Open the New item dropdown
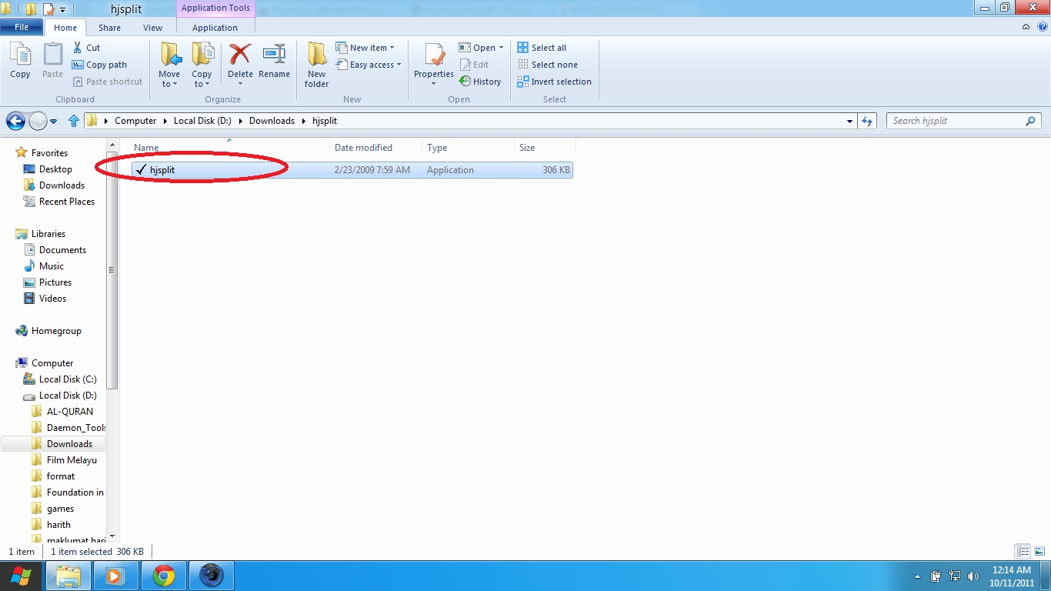This screenshot has height=591, width=1051. (365, 48)
